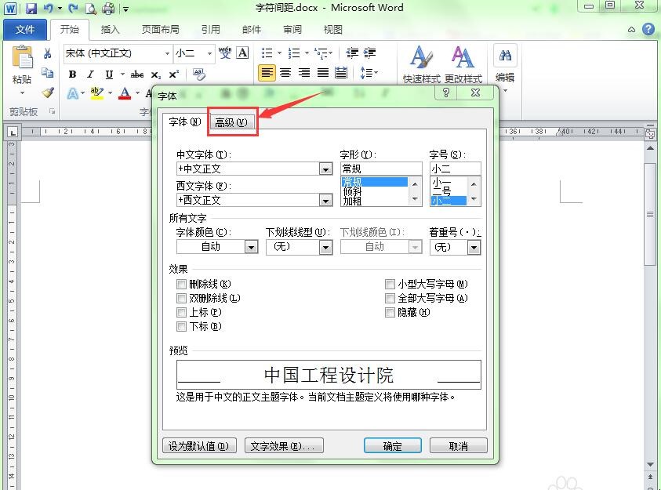Image resolution: width=661 pixels, height=490 pixels.
Task: Apply superscript formatting from the ribbon
Action: pyautogui.click(x=173, y=74)
